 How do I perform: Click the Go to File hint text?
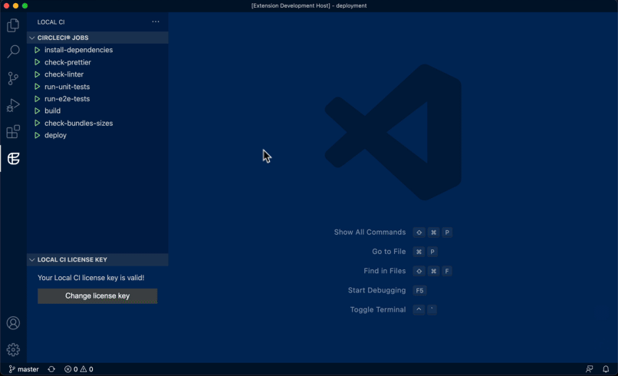(x=389, y=252)
